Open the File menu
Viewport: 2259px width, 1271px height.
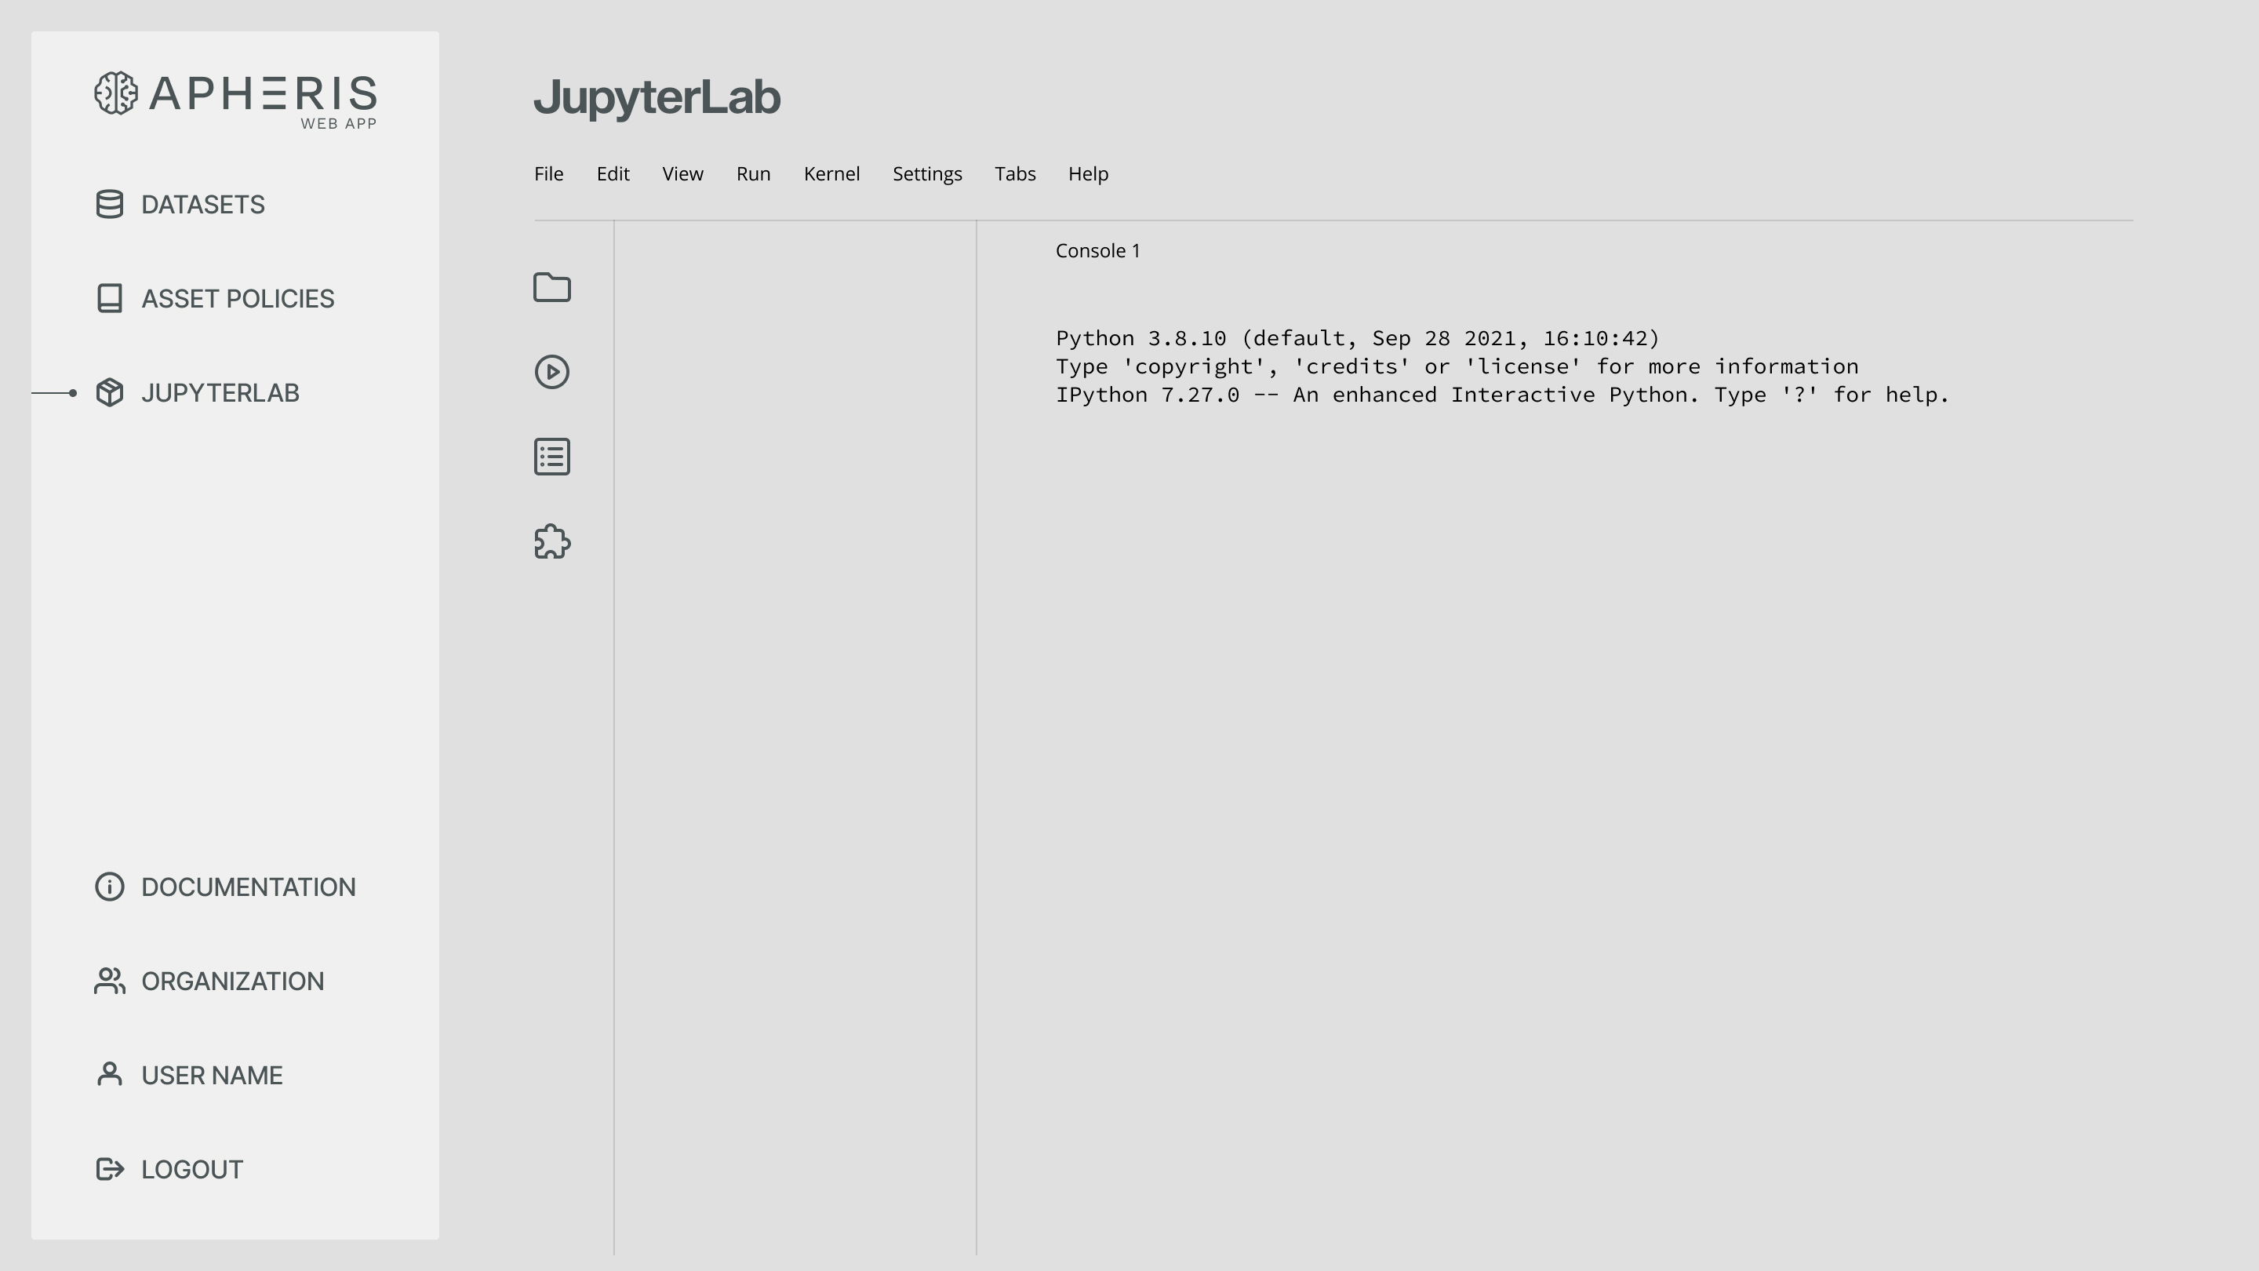549,173
